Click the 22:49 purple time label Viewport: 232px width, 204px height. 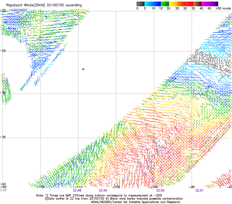(103, 191)
